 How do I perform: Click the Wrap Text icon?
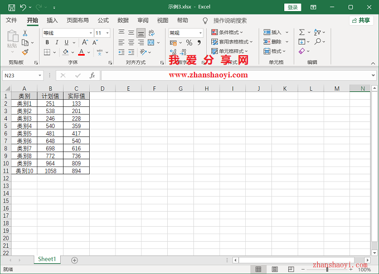[152, 33]
